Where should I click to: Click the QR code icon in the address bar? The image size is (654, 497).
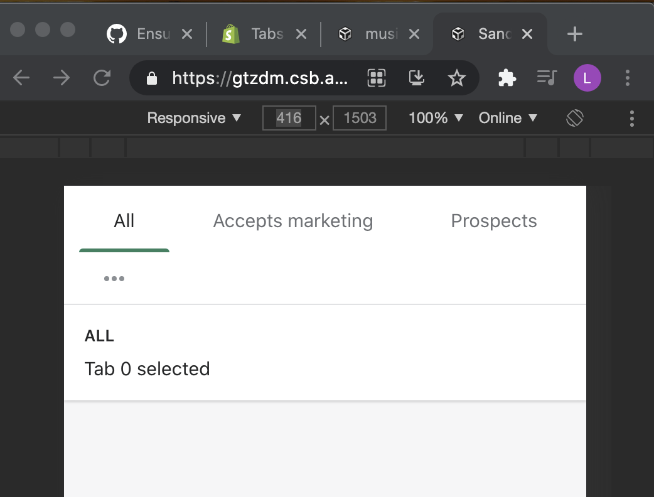377,78
